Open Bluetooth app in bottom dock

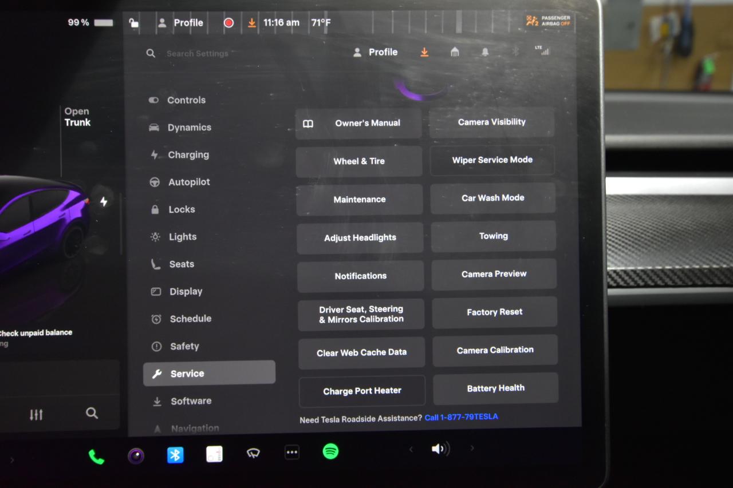pos(175,455)
